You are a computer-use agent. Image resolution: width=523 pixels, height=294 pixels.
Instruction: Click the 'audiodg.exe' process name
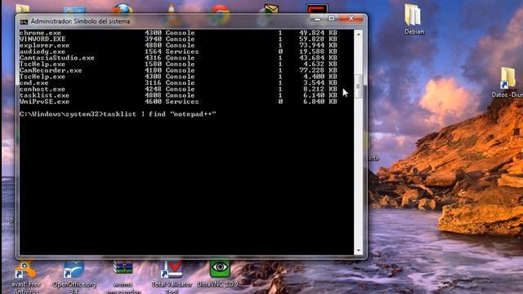click(42, 51)
